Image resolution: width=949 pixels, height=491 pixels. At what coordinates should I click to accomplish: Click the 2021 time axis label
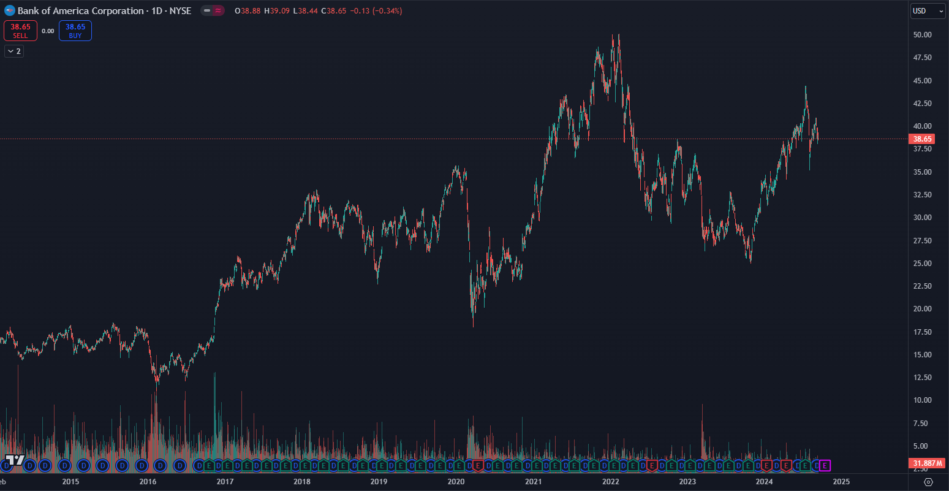click(533, 482)
